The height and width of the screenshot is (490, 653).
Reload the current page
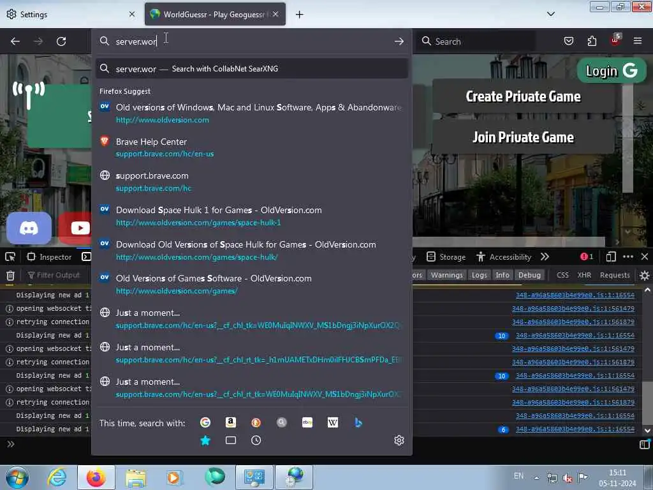tap(61, 41)
